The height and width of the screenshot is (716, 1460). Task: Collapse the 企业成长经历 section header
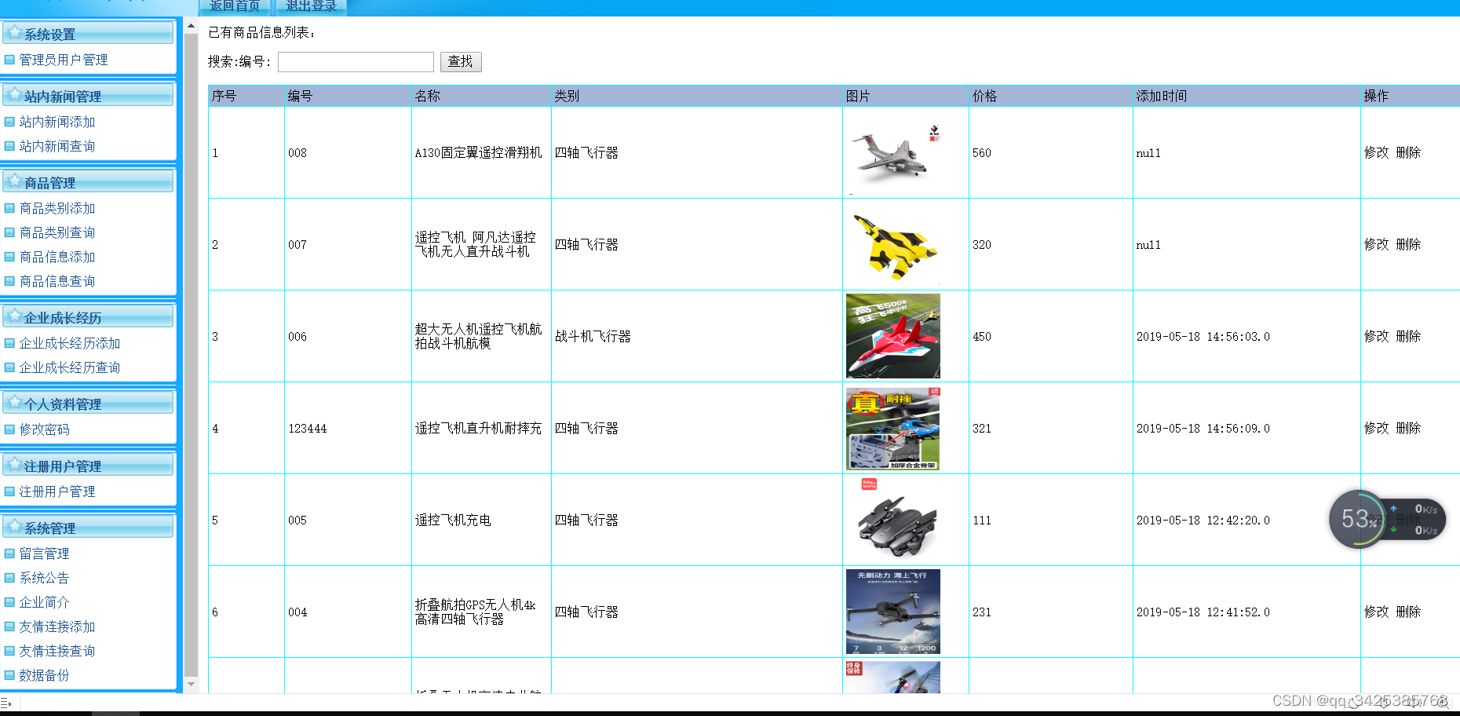88,316
